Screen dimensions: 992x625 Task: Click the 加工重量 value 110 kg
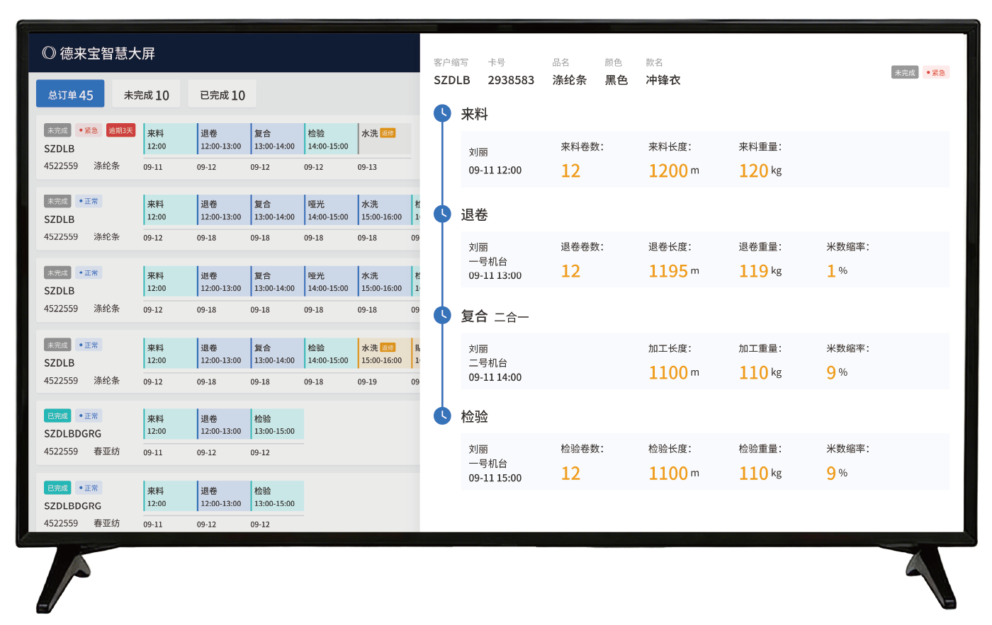[760, 372]
